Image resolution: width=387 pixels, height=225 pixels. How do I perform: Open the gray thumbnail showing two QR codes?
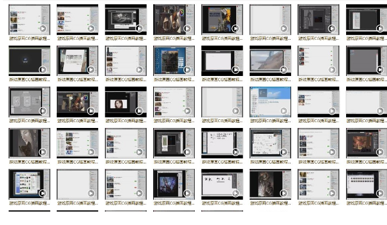29,102
